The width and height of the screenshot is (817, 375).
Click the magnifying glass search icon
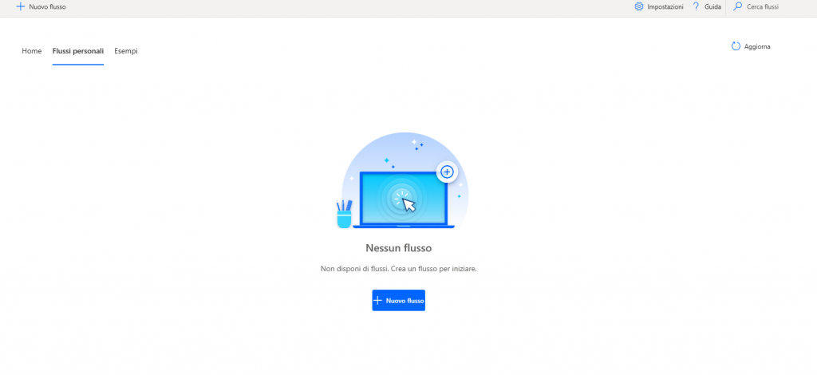pyautogui.click(x=737, y=6)
